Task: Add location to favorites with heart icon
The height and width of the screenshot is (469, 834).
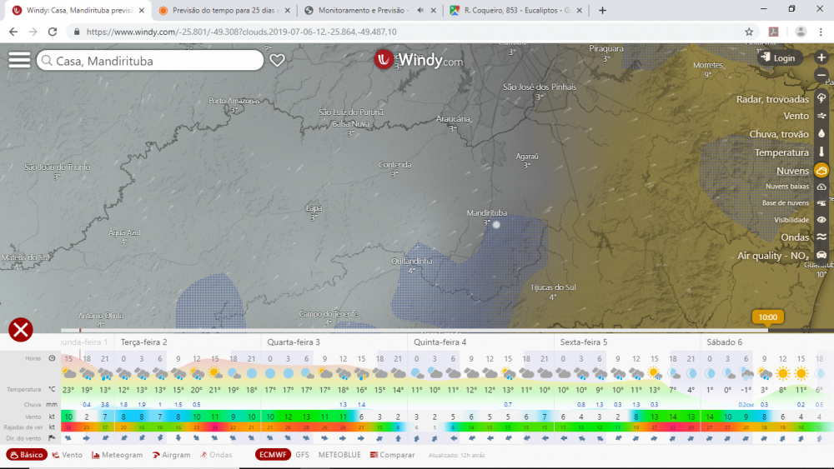Action: [x=277, y=61]
